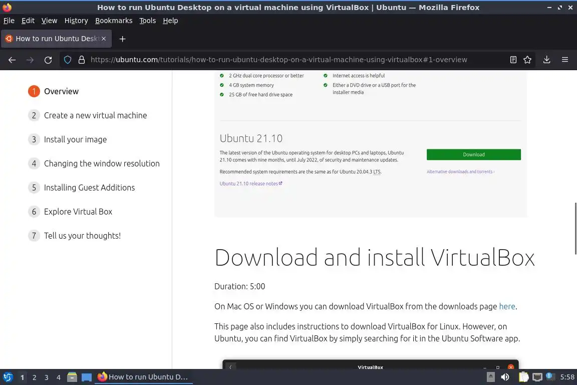
Task: Open the Bookmarks menu
Action: pos(114,21)
